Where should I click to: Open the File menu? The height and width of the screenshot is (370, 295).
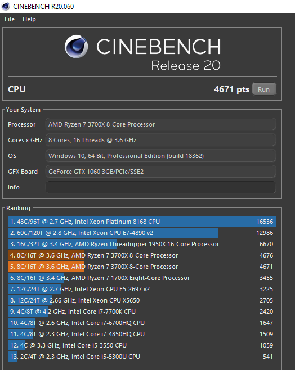coord(10,19)
